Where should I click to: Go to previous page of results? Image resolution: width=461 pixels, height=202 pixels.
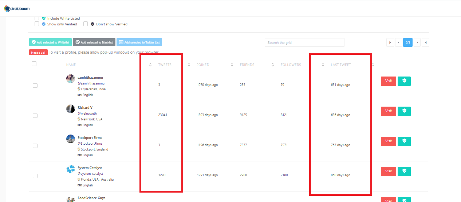(399, 42)
